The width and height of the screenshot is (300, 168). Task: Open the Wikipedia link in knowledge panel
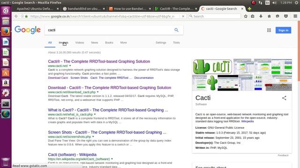click(247, 121)
